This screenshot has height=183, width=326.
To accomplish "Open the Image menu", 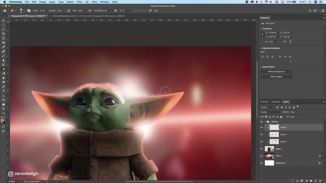I will click(x=42, y=2).
